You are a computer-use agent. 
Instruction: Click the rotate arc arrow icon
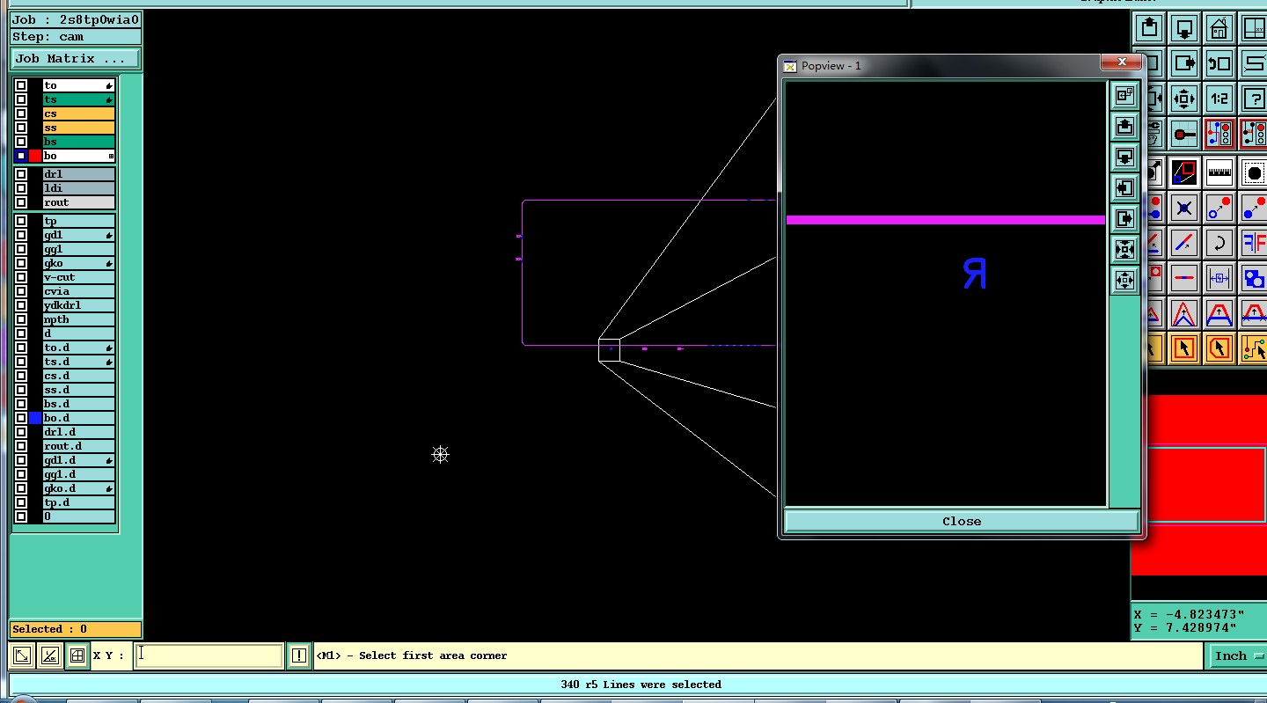(x=1219, y=243)
